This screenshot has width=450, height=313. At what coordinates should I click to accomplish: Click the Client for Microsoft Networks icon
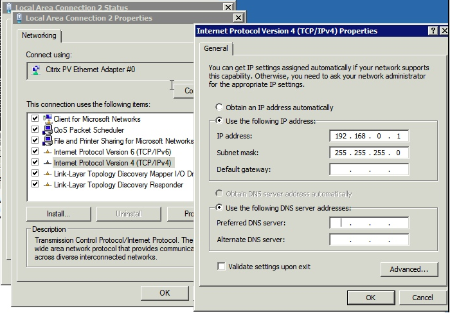click(48, 119)
